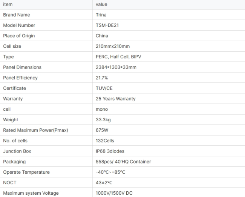
Task: Click the 'item' column header
Action: point(8,5)
